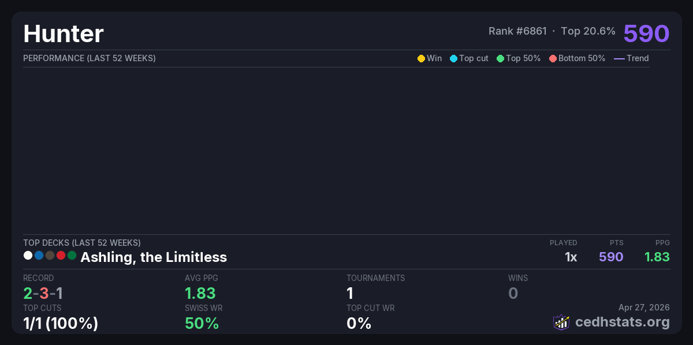Click the green mana color dot

[x=72, y=255]
